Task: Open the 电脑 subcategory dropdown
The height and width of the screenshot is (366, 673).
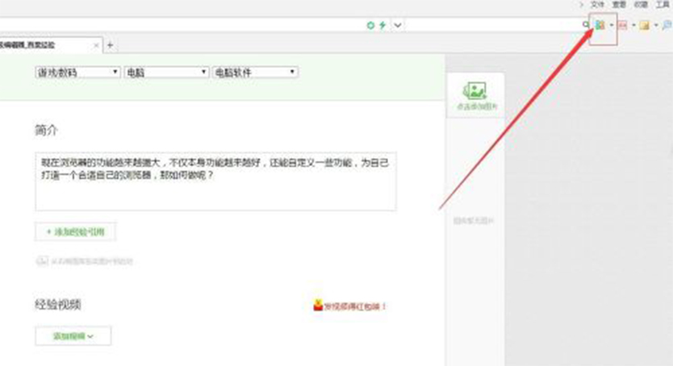Action: 166,73
